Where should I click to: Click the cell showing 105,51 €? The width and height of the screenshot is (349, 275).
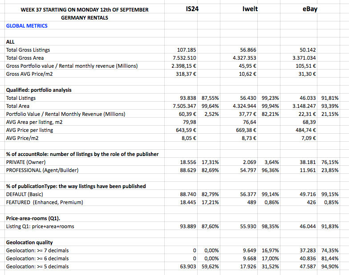click(x=306, y=66)
